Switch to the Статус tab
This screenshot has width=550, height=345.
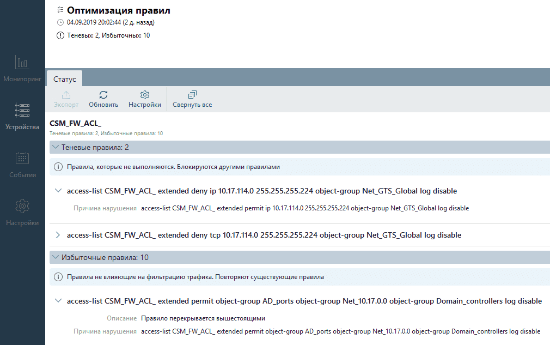(65, 79)
